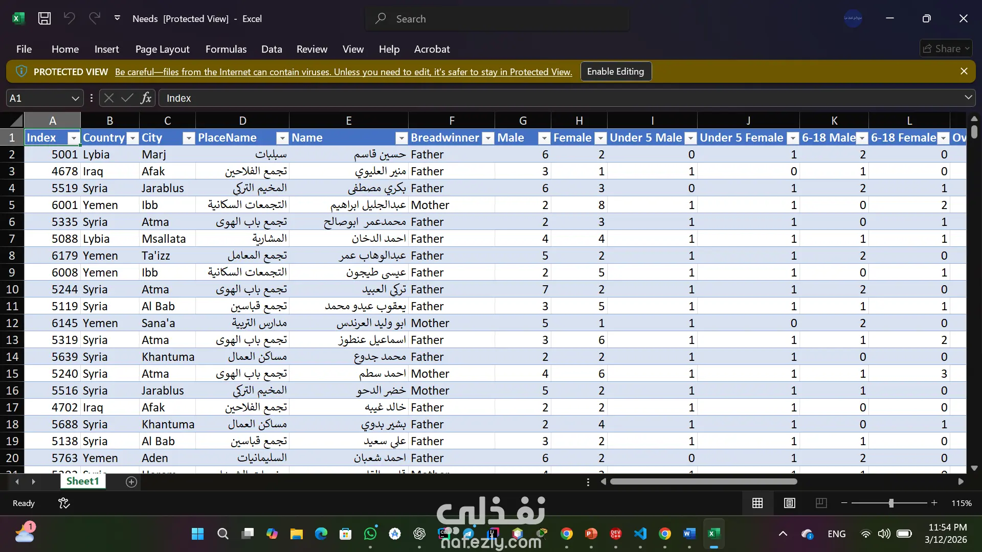The width and height of the screenshot is (982, 552).
Task: Dismiss the Protected View message bar
Action: pyautogui.click(x=964, y=71)
